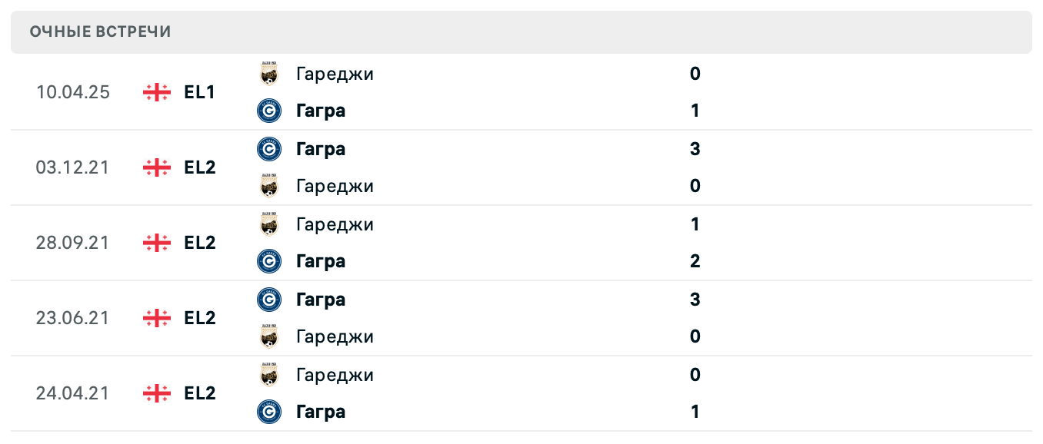This screenshot has height=444, width=1043.
Task: Select the EL2 label in the 24.04.21 row
Action: click(x=200, y=393)
